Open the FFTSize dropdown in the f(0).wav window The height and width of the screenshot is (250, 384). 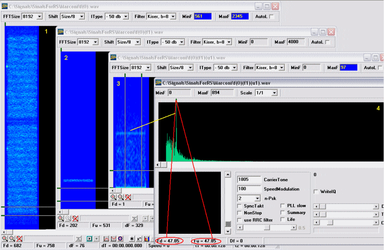point(40,17)
